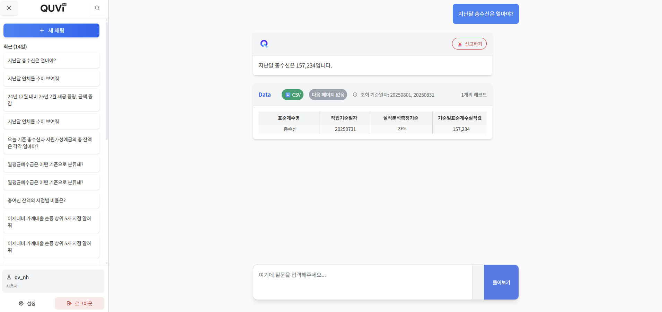This screenshot has width=662, height=312.
Task: Close the sidebar with the X icon
Action: pos(9,8)
